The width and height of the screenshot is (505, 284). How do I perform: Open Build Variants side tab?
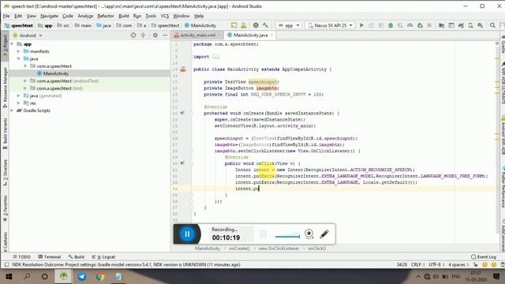tap(5, 133)
